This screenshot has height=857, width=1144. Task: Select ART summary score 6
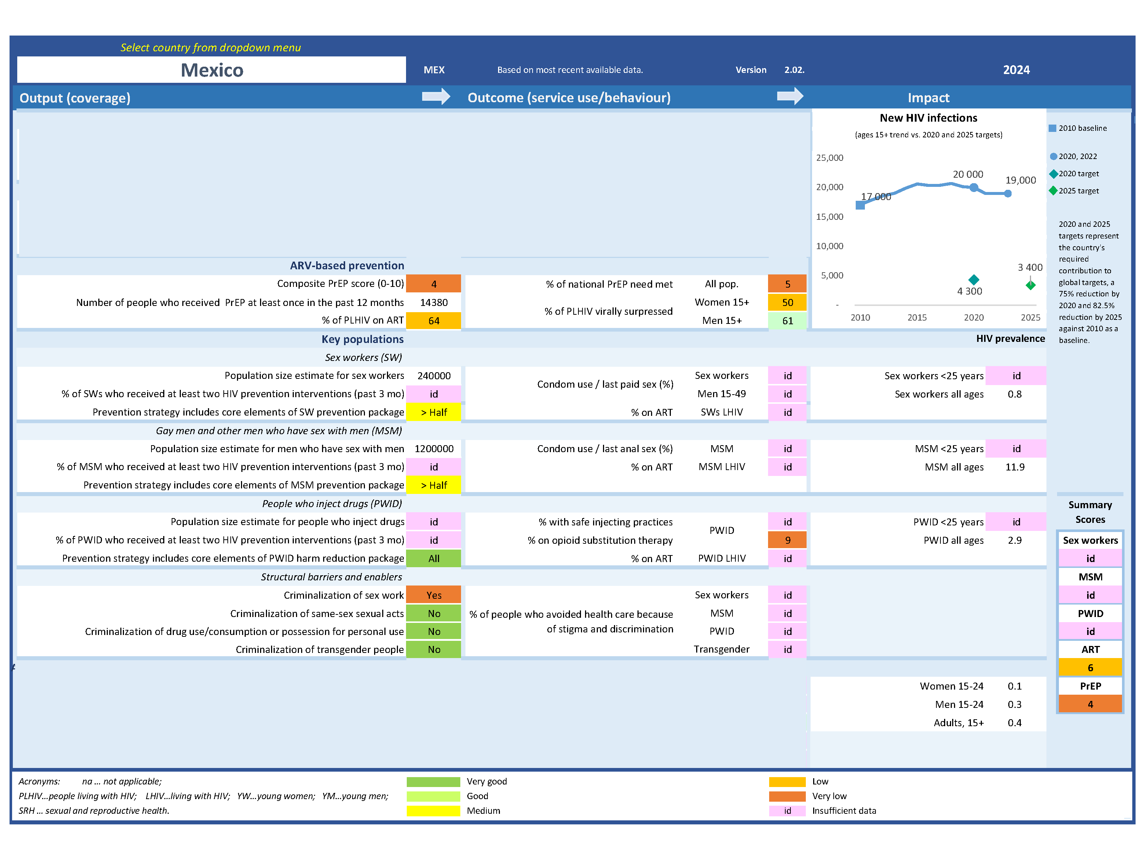[1090, 668]
